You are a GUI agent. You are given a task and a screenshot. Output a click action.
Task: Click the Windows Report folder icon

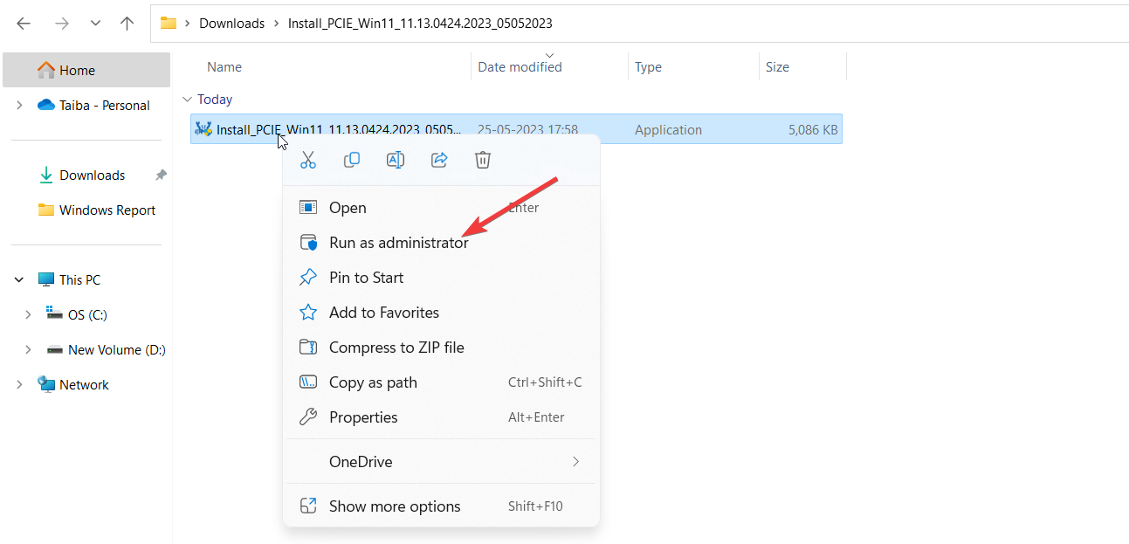(x=46, y=210)
